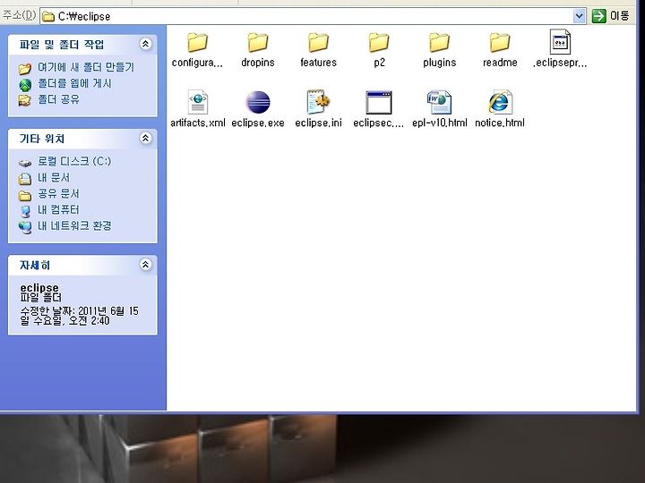Select the .eclipseproduct file icon
This screenshot has width=645, height=483.
pos(560,42)
